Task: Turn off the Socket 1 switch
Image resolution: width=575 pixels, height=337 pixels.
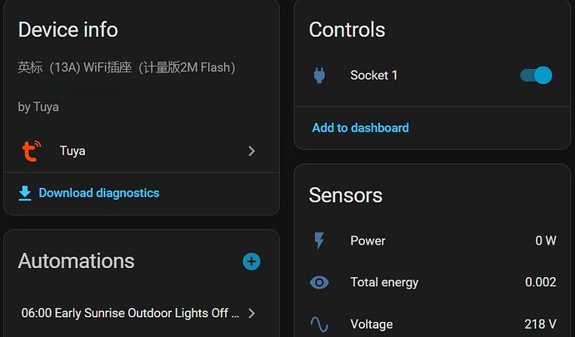Action: (x=536, y=76)
